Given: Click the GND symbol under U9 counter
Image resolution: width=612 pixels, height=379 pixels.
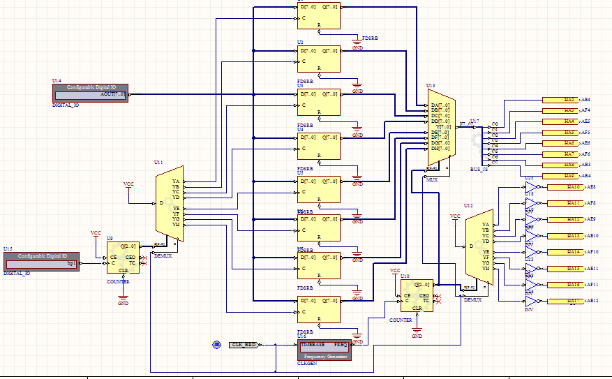Looking at the screenshot, I should pos(124,300).
